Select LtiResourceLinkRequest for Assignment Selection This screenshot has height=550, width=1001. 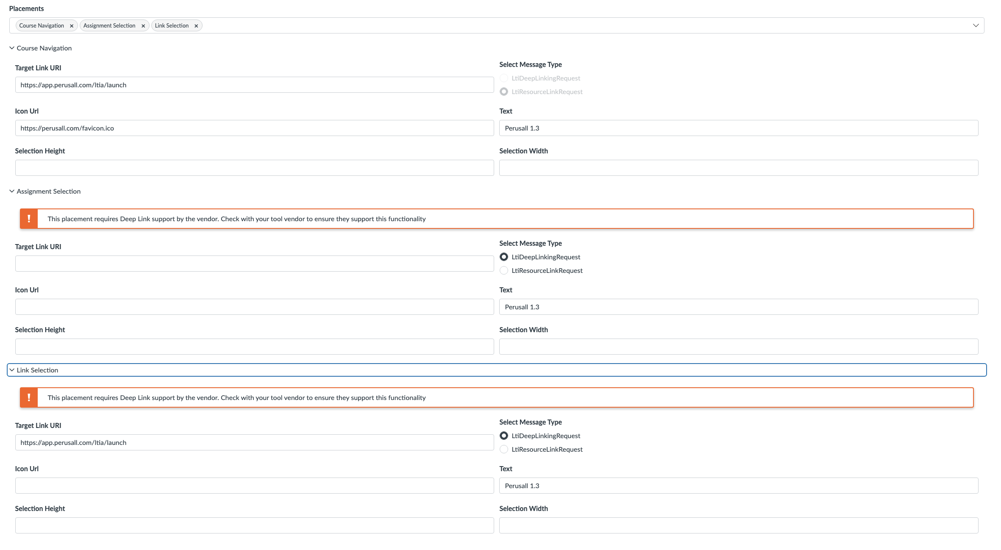click(504, 270)
